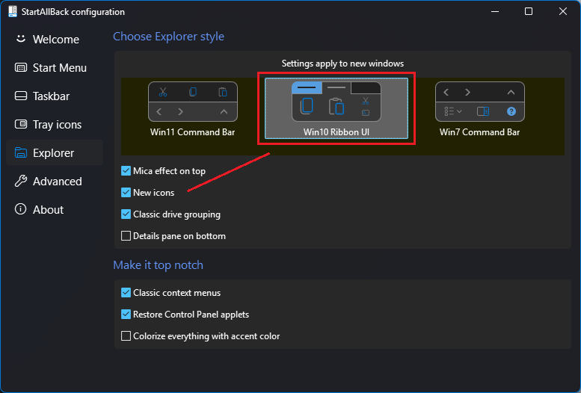The image size is (581, 393).
Task: Click the Settings apply to new windows text
Action: point(342,64)
